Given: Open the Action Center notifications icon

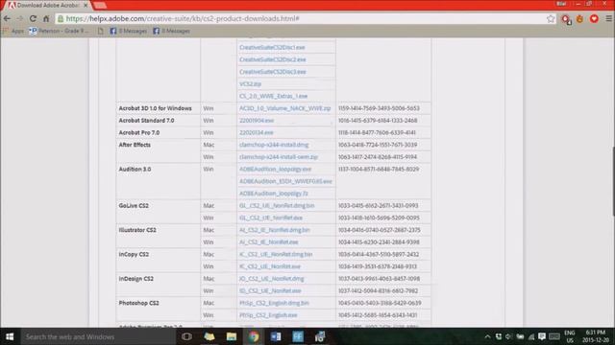Looking at the screenshot, I should [542, 336].
